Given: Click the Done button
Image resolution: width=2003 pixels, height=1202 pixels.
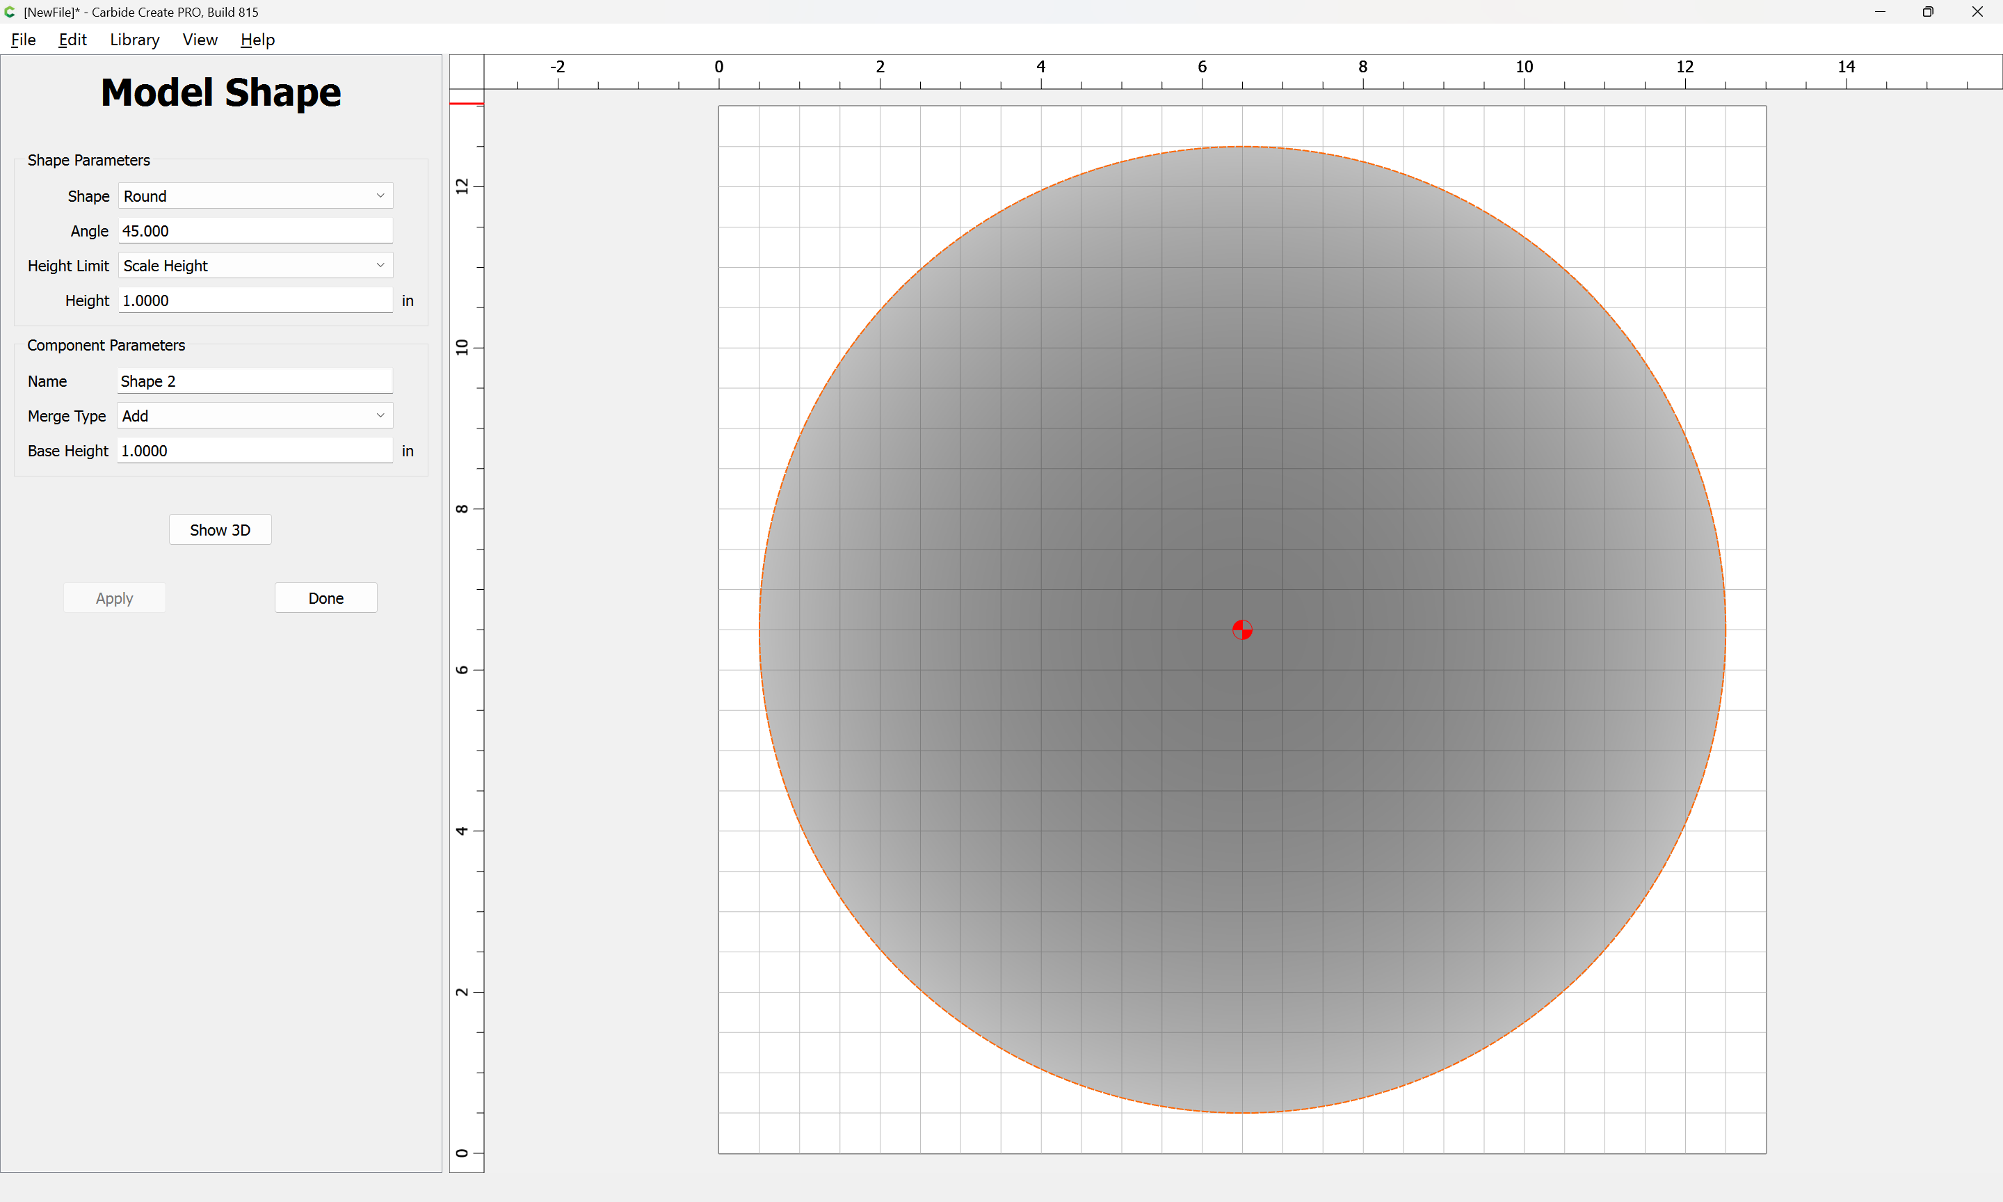Looking at the screenshot, I should click(325, 598).
